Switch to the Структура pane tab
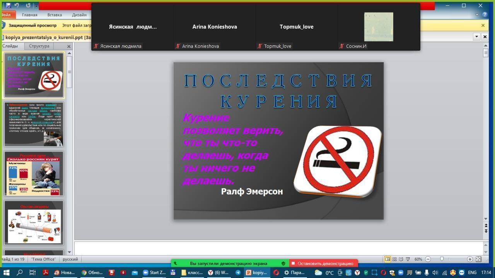The width and height of the screenshot is (495, 278). (x=39, y=46)
